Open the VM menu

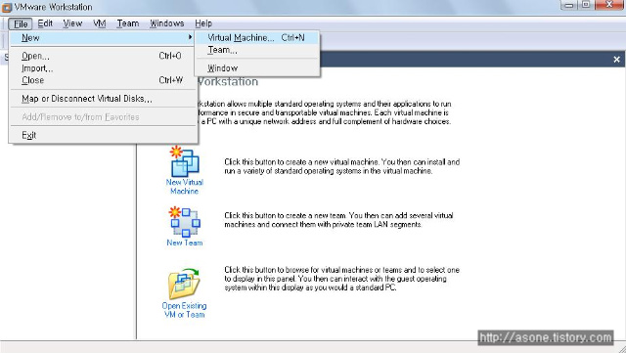click(x=100, y=23)
